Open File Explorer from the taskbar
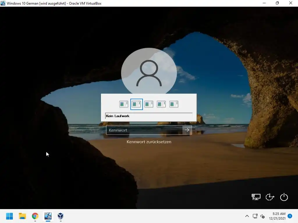The height and width of the screenshot is (223, 298). (x=22, y=216)
